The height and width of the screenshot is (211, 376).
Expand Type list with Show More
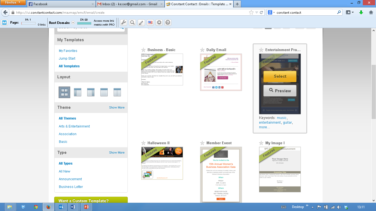(117, 152)
